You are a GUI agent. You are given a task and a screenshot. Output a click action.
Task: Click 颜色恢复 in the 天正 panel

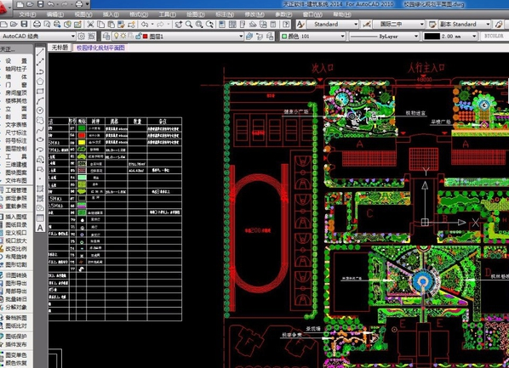pos(16,363)
